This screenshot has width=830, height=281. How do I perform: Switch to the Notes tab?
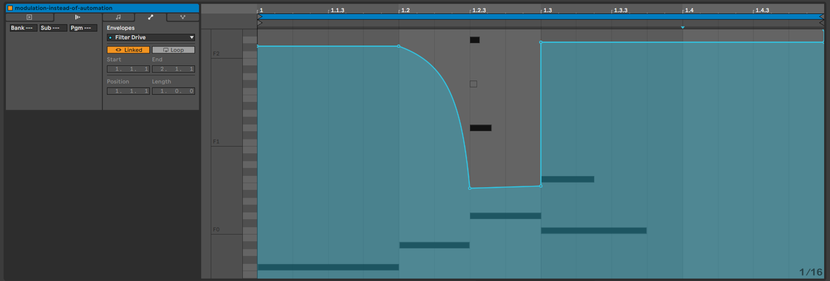point(118,17)
